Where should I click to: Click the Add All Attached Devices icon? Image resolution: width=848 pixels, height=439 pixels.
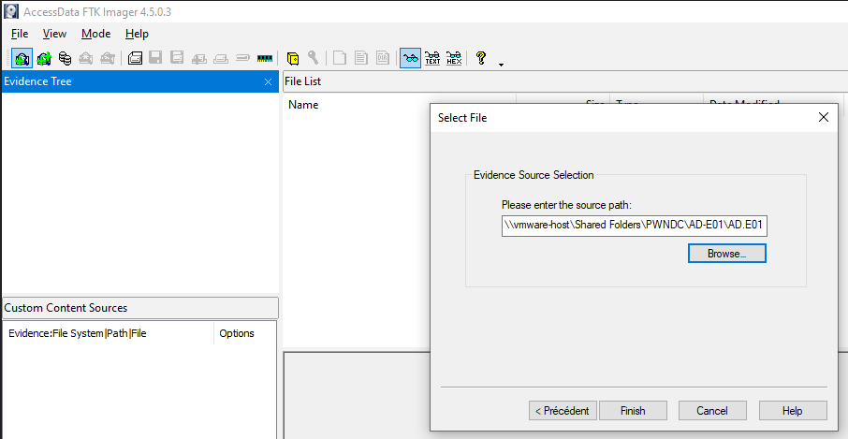tap(43, 58)
